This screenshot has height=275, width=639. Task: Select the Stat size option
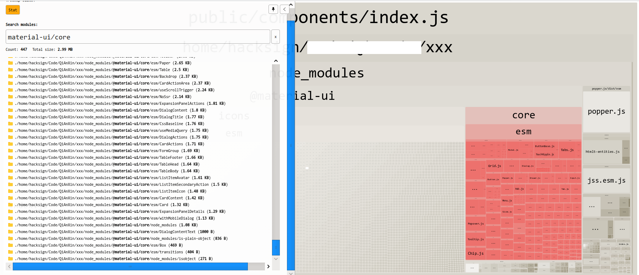click(13, 10)
